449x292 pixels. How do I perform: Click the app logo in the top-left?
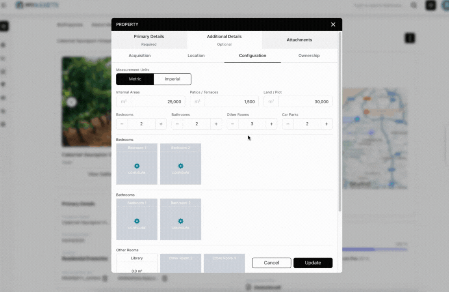(37, 5)
